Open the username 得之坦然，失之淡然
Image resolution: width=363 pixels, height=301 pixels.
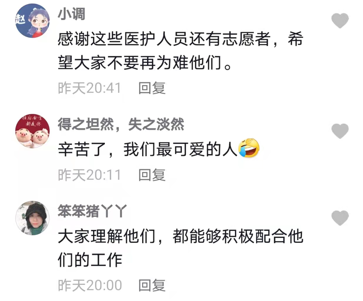[121, 124]
